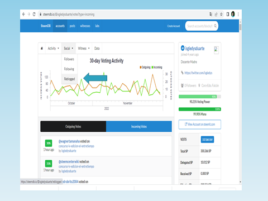This screenshot has height=201, width=268.
Task: Click the padlock site info icon
Action: (x=40, y=15)
